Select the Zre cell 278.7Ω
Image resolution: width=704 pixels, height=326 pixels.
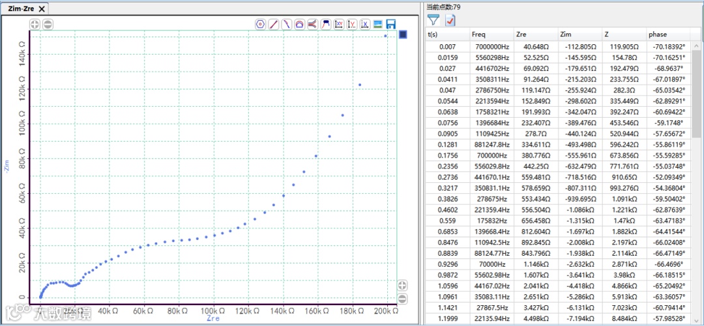[x=535, y=133]
